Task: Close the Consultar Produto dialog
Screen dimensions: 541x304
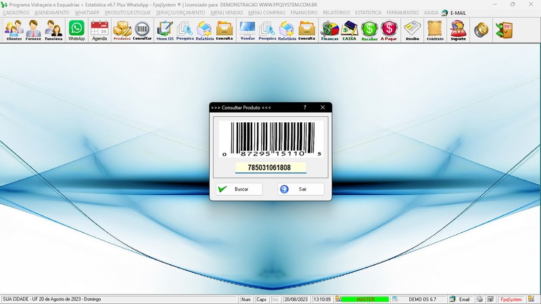Action: coord(323,107)
